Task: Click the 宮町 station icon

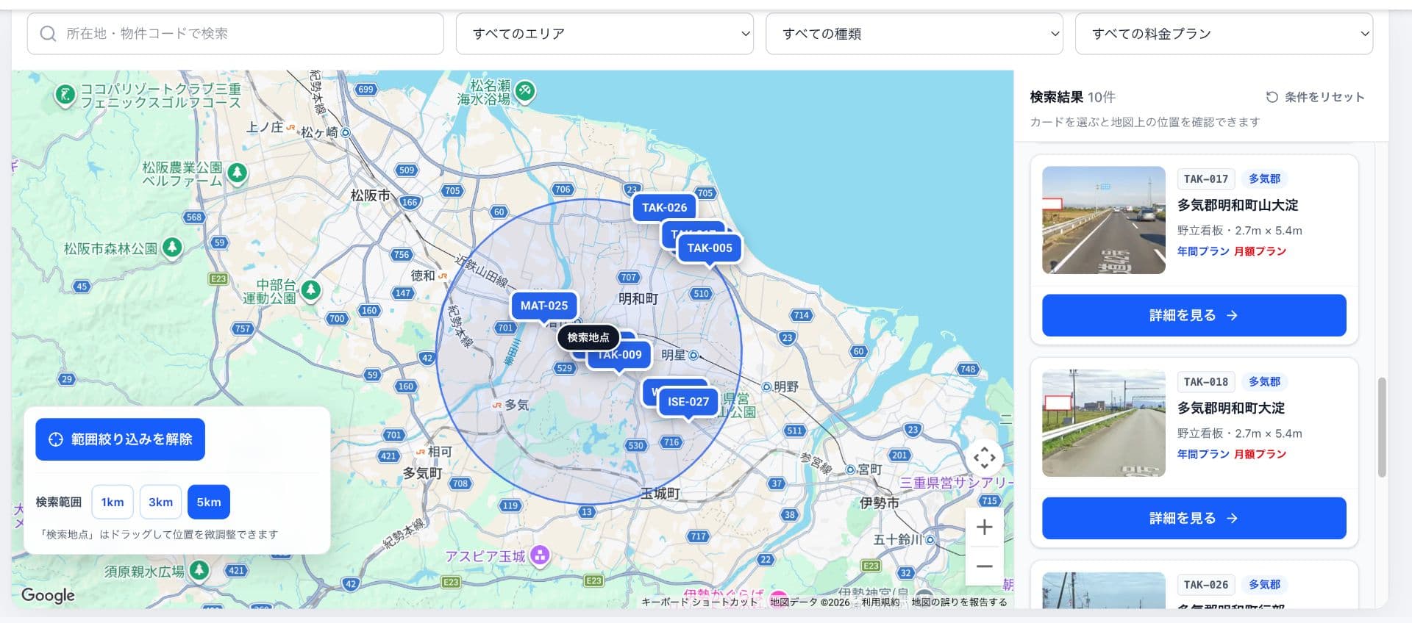Action: tap(850, 469)
